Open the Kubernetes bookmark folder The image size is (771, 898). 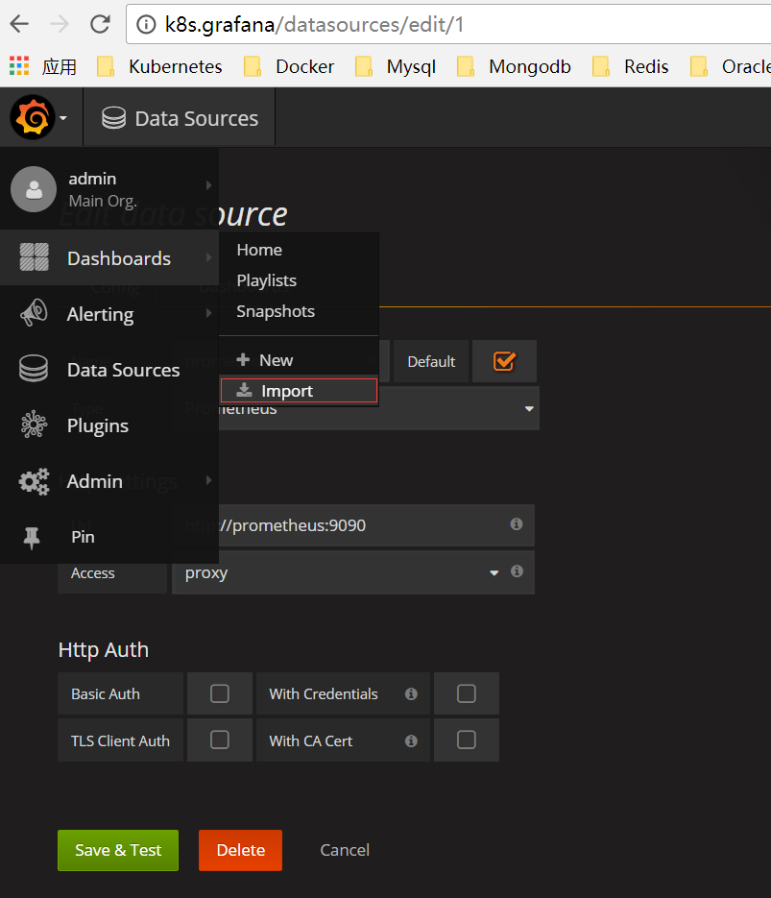[x=159, y=66]
